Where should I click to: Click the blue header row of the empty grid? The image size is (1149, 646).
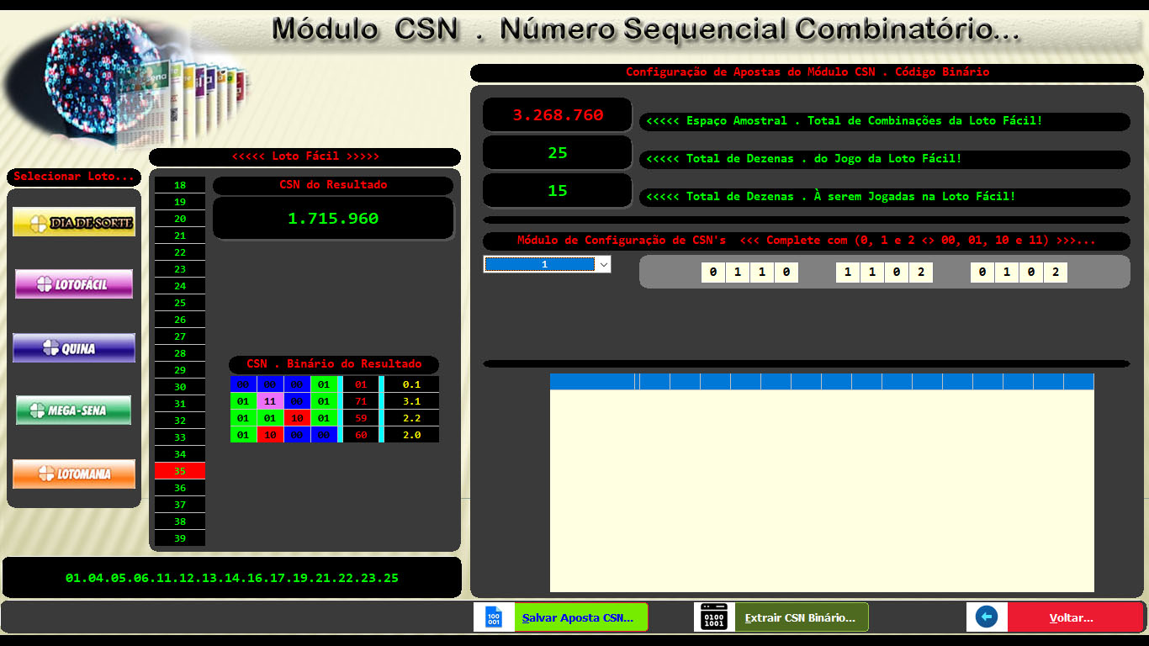(821, 382)
